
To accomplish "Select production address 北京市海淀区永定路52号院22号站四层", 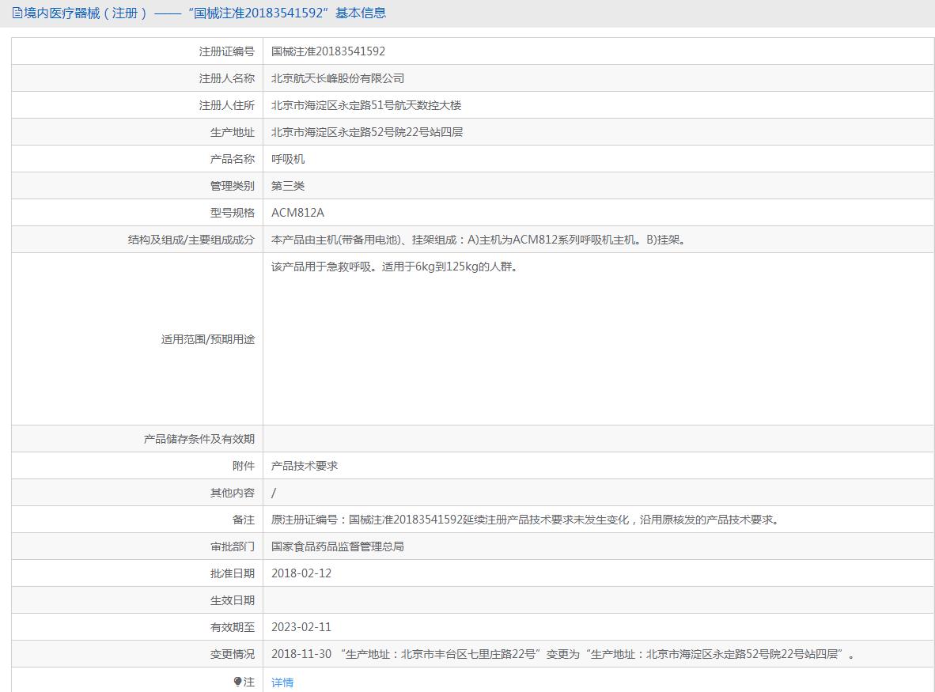I will (x=367, y=132).
